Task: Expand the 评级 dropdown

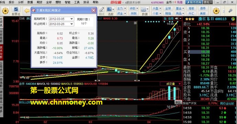Action: (137, 9)
